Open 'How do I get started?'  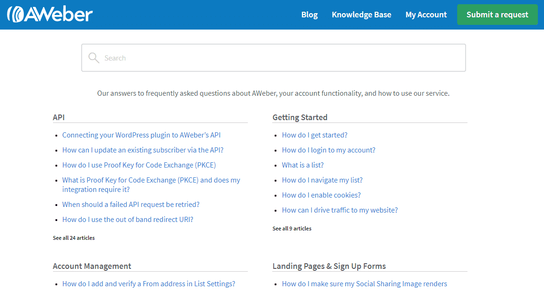coord(314,135)
